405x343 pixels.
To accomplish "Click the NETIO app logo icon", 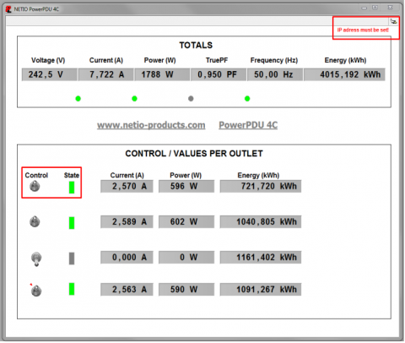I will click(x=8, y=9).
